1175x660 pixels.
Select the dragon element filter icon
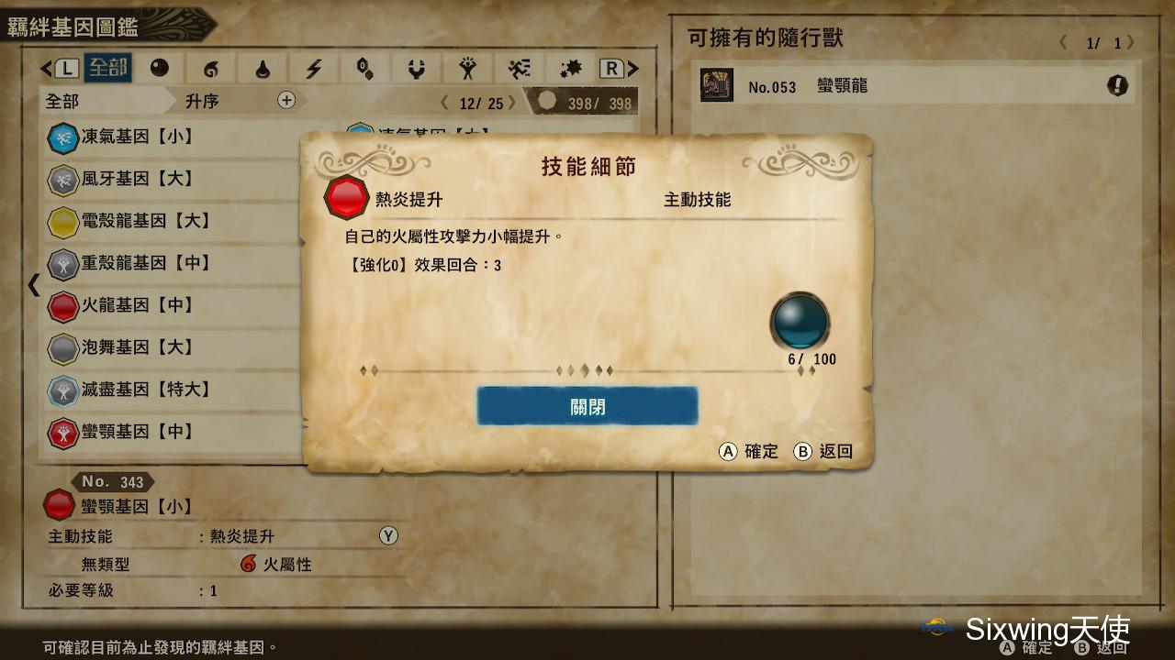point(417,69)
